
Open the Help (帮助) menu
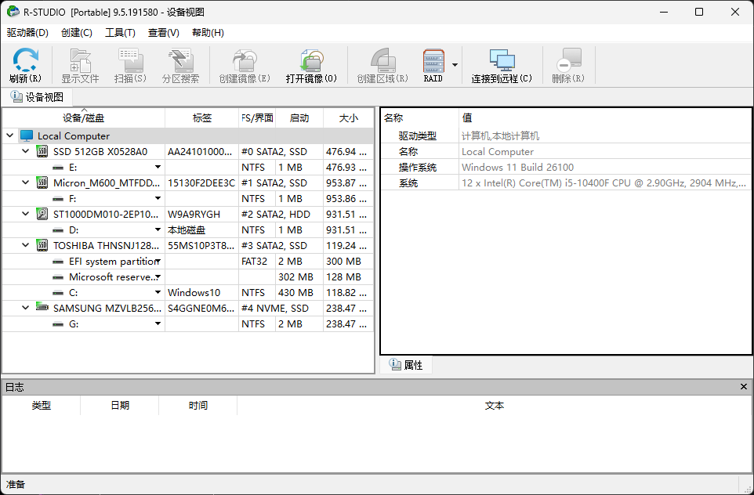[208, 33]
